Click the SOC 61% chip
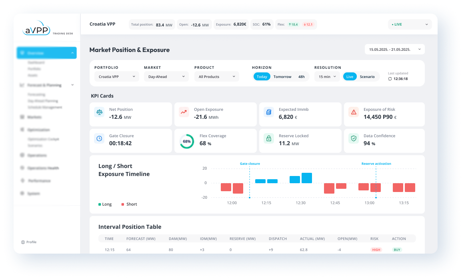This screenshot has height=280, width=464. click(262, 24)
